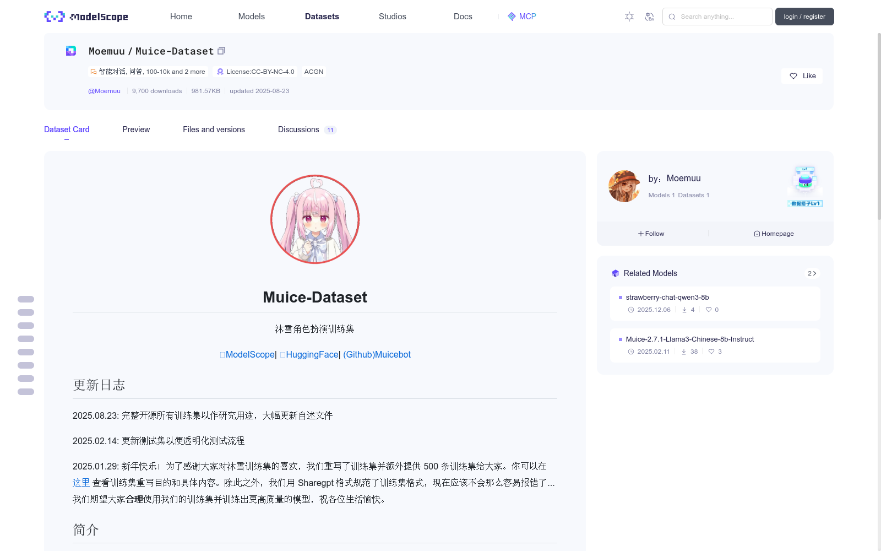Screen dimensions: 881x551
Task: Click the license badge icon next to CC-BY-NC-4.0
Action: (x=220, y=72)
